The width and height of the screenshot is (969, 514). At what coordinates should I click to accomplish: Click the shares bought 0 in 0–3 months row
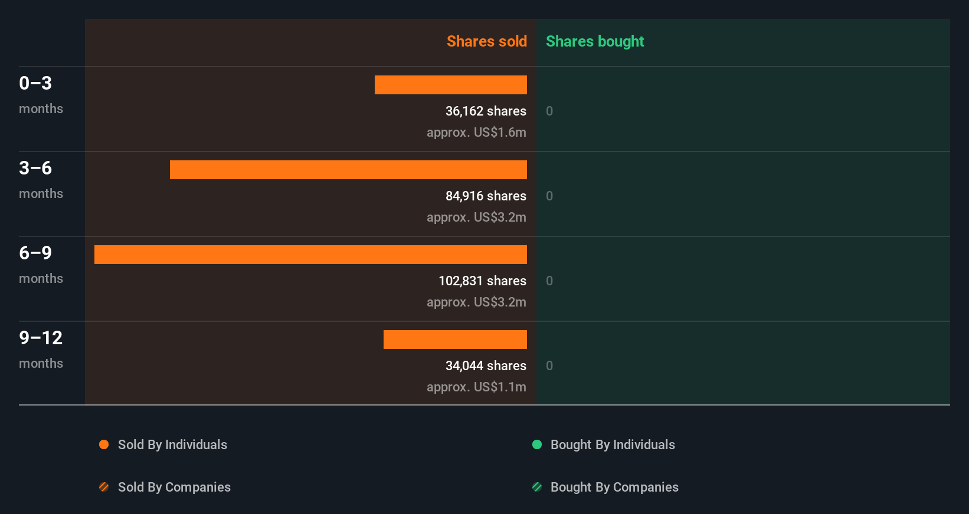549,111
